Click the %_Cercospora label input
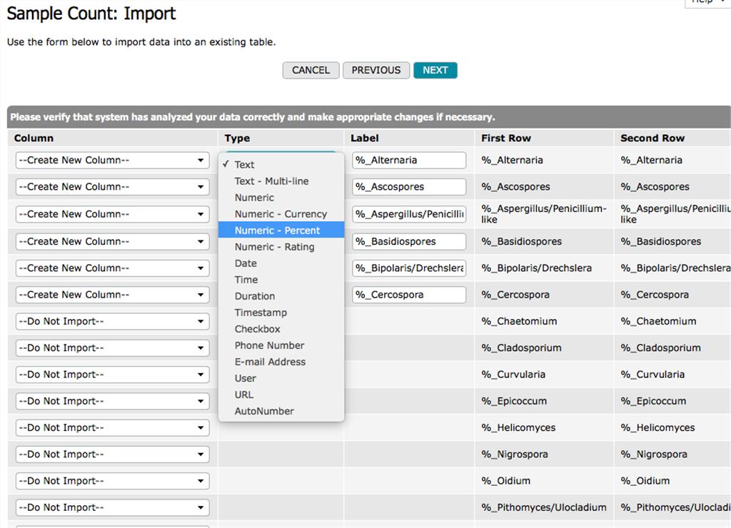 point(408,295)
